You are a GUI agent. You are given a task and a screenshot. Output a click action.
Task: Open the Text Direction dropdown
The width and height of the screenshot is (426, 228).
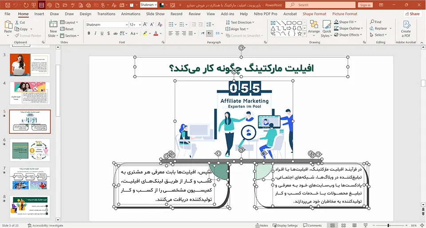click(x=240, y=22)
